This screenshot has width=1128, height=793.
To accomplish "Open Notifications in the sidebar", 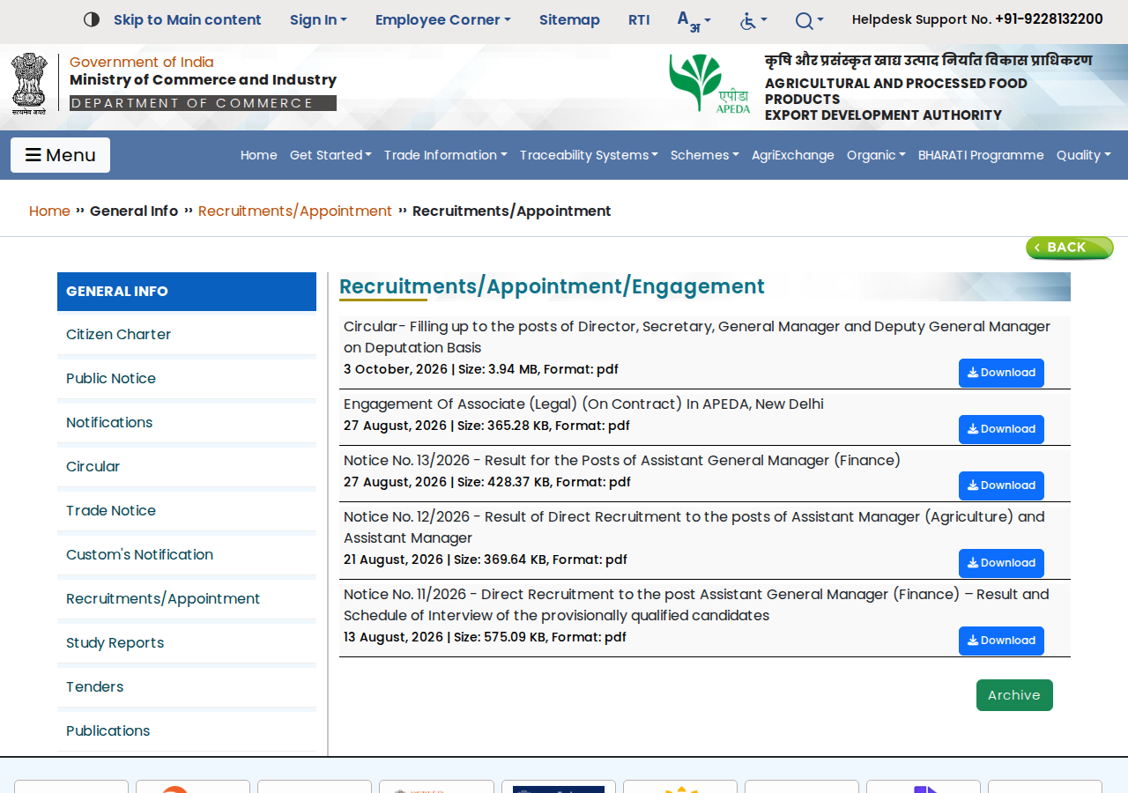I will (x=187, y=423).
